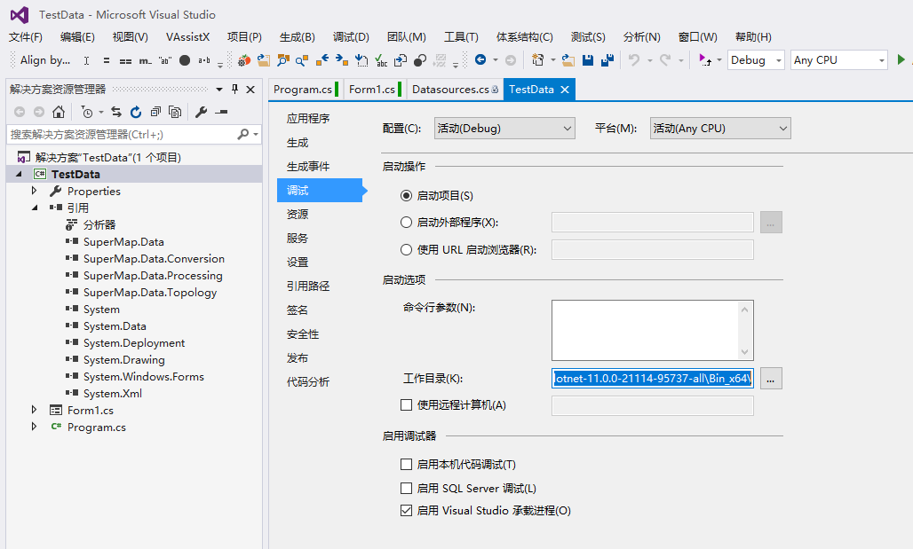Click the Align by... toolbar button
Image resolution: width=913 pixels, height=549 pixels.
(44, 60)
